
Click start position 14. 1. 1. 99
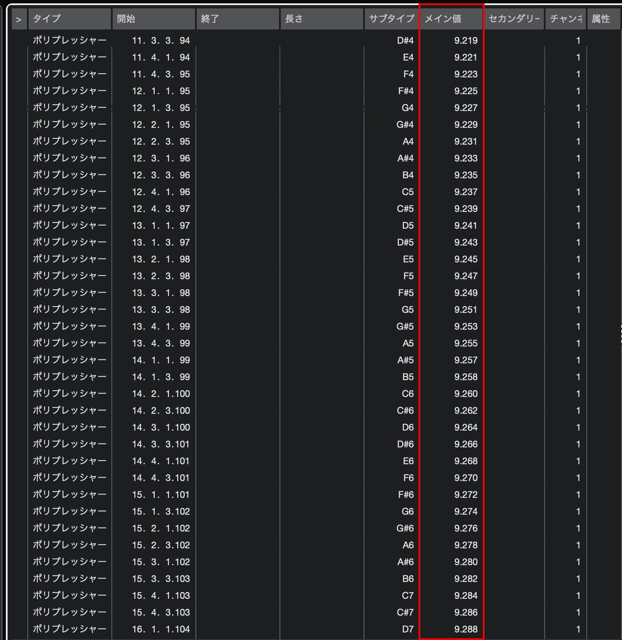coord(161,360)
